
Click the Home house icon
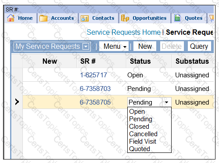click(x=11, y=18)
